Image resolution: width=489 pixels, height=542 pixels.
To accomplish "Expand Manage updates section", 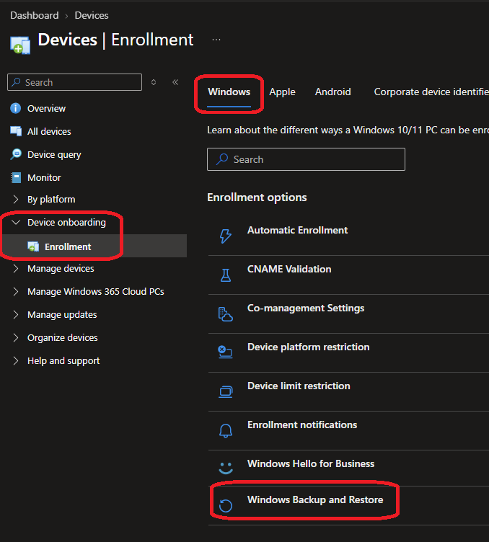I will 16,314.
